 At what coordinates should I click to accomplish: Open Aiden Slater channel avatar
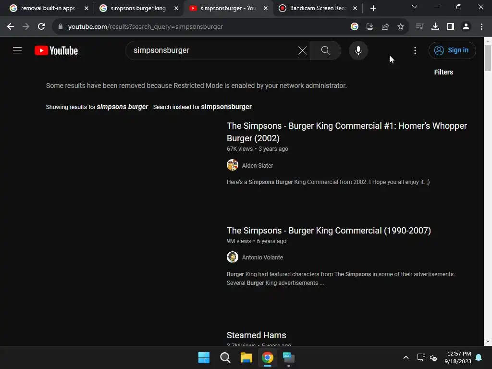[x=233, y=165]
